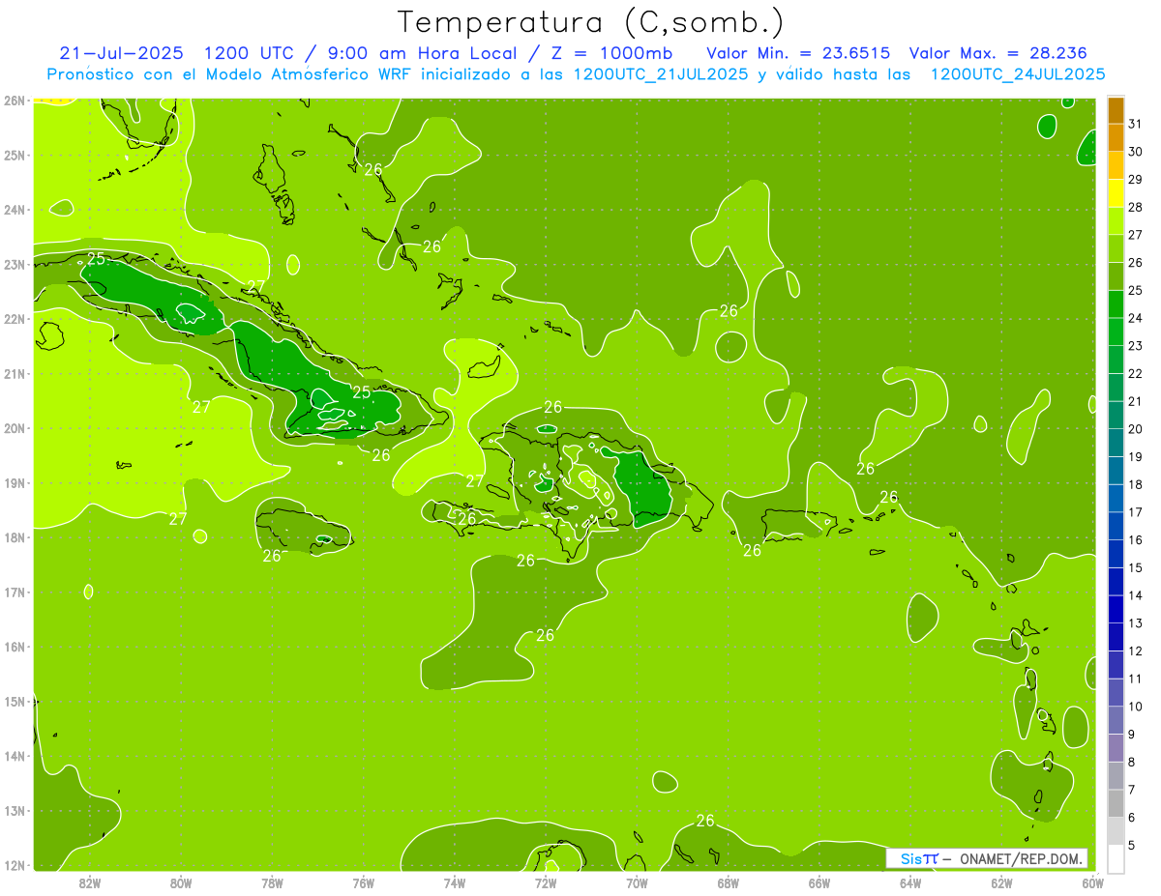This screenshot has width=1161, height=896.
Task: Click the '24N' latitude axis label
Action: coord(14,210)
